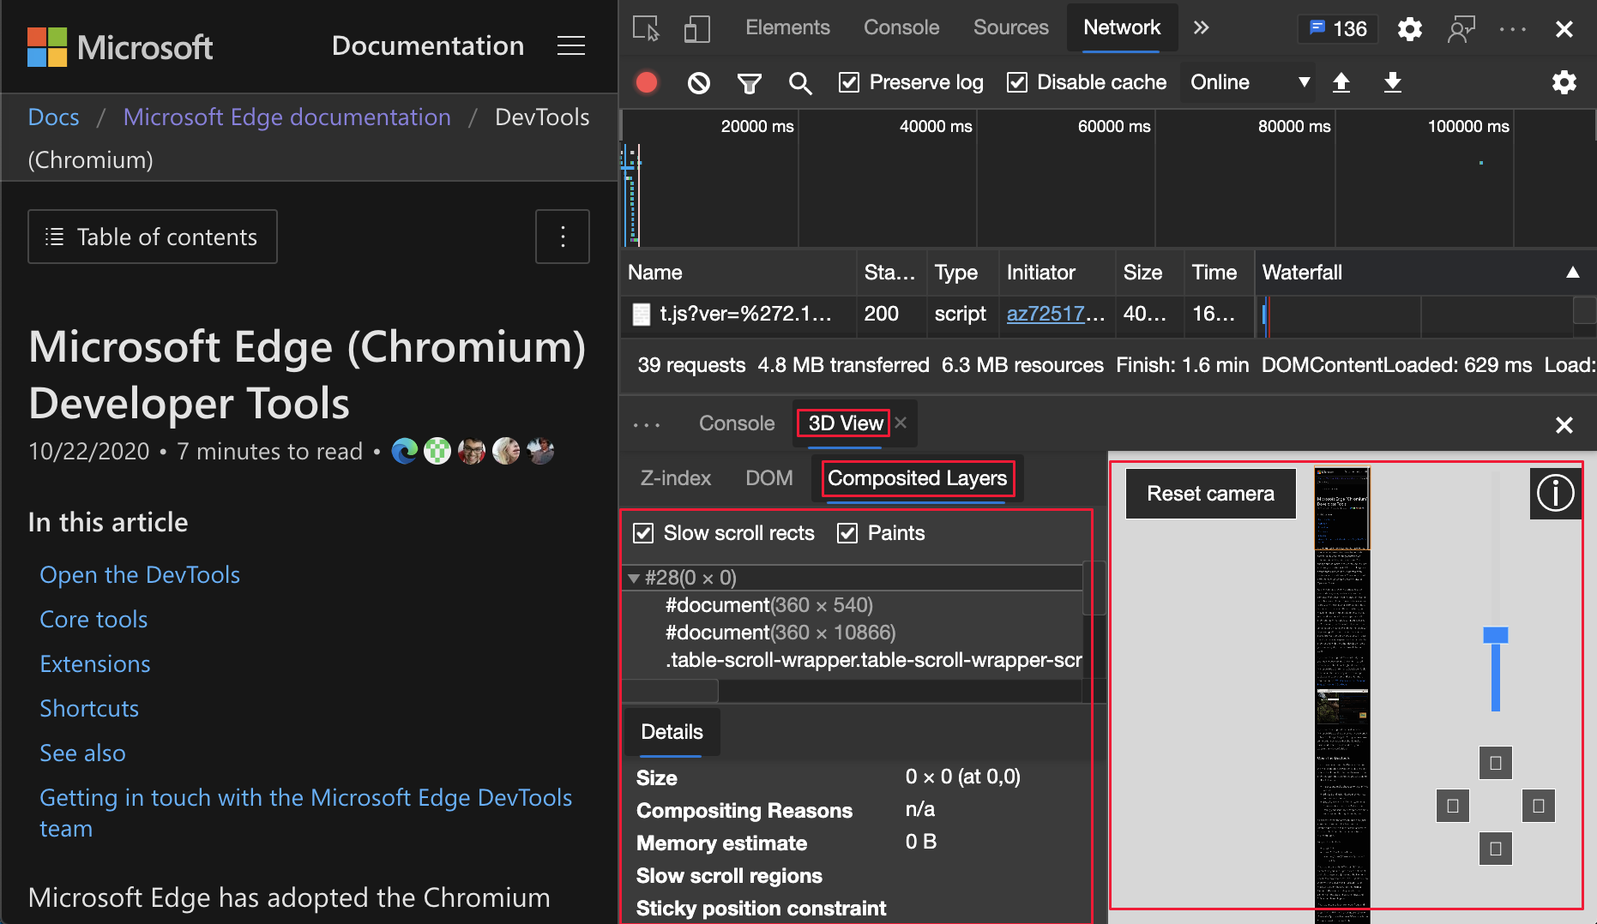
Task: Show the info panel in 3D view
Action: pos(1555,494)
